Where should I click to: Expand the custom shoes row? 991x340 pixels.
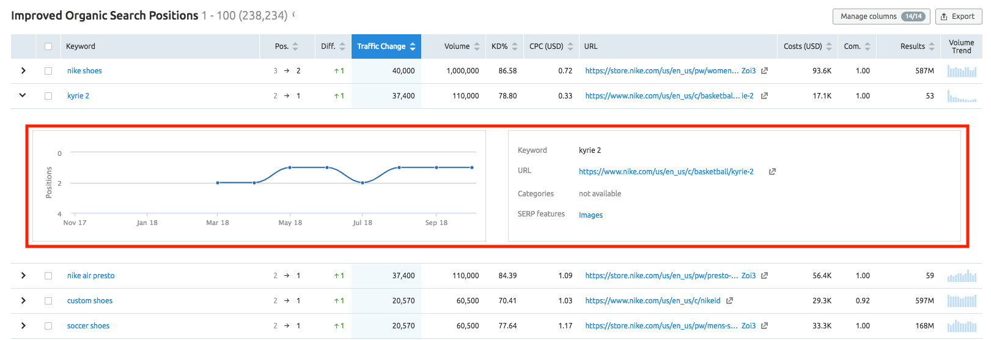click(x=23, y=301)
